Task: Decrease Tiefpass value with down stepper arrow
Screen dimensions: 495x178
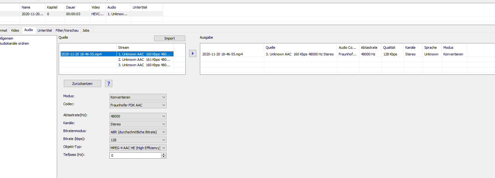Action: [164, 157]
